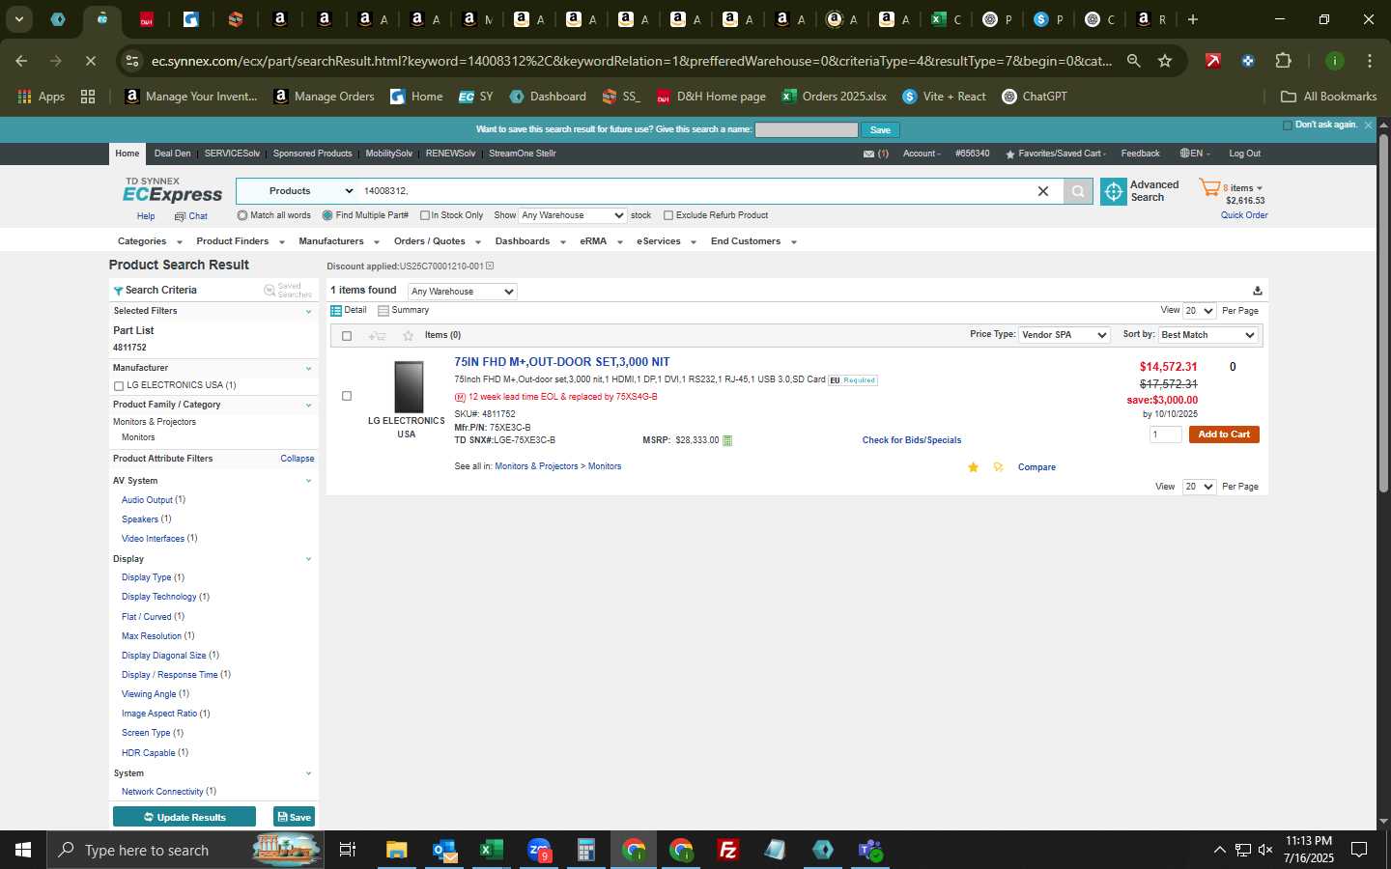Collapse the Manufacturer filter section
1391x869 pixels.
(308, 368)
